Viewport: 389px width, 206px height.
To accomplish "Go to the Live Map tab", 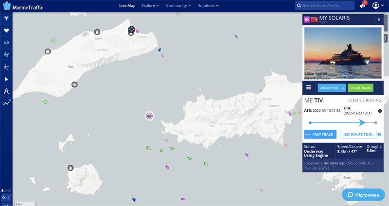I will pos(127,6).
